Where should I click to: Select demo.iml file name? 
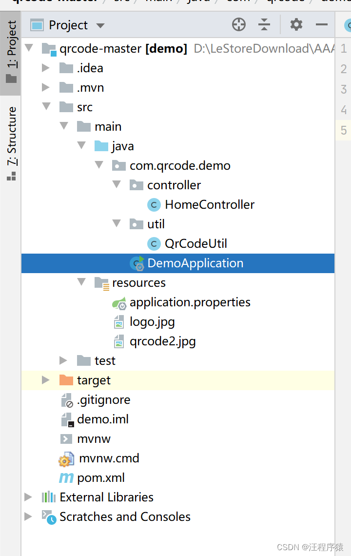click(x=103, y=419)
